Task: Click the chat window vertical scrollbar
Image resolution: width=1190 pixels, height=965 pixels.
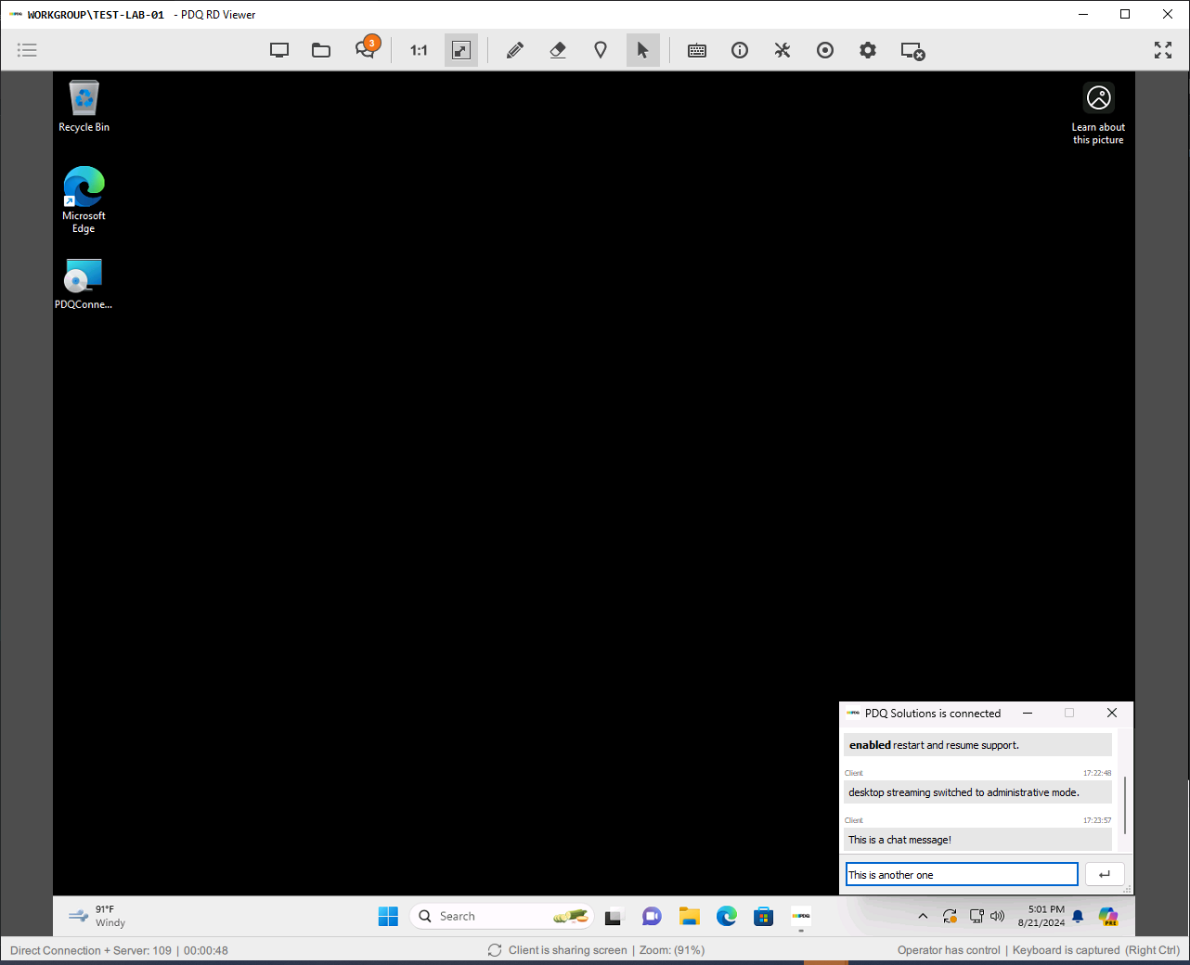Action: pyautogui.click(x=1125, y=804)
